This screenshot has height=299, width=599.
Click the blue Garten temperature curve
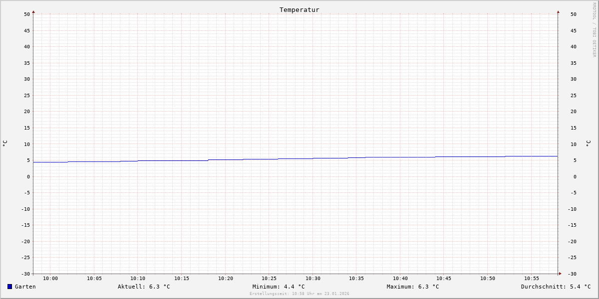(296, 158)
